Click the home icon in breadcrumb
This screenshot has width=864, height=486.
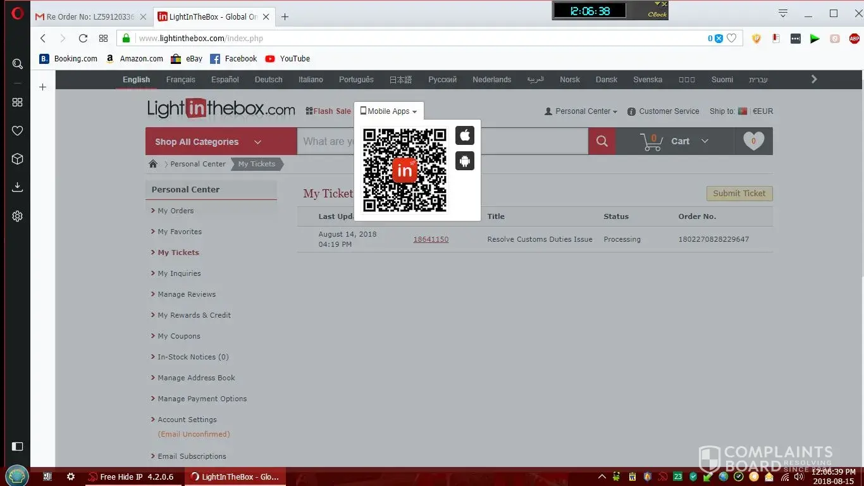tap(153, 164)
